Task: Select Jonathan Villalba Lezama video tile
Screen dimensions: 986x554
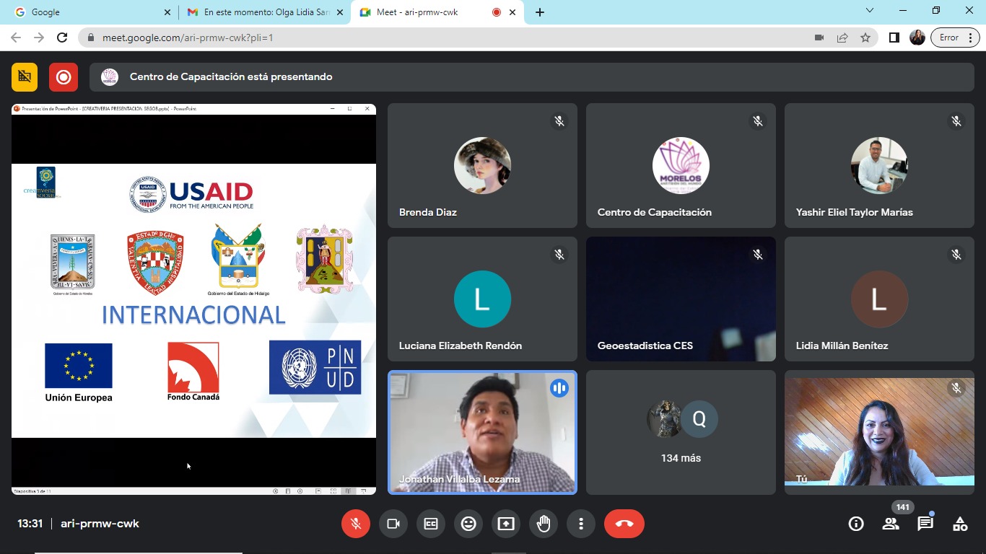Action: click(482, 432)
